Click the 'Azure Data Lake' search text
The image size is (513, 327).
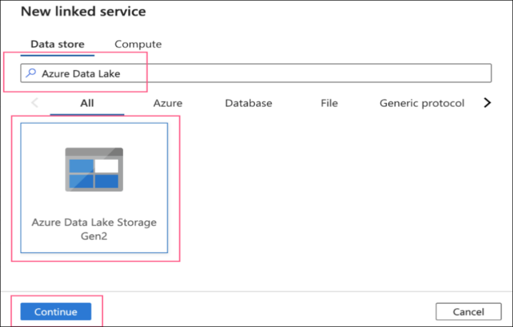click(x=81, y=73)
